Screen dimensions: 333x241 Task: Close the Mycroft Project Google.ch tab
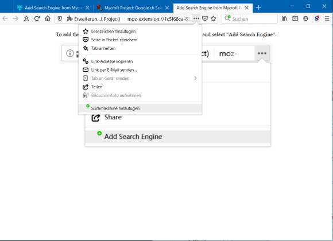point(167,8)
